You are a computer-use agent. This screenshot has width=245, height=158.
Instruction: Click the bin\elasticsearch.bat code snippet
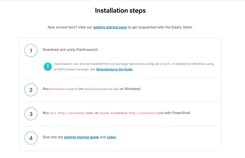(101, 89)
